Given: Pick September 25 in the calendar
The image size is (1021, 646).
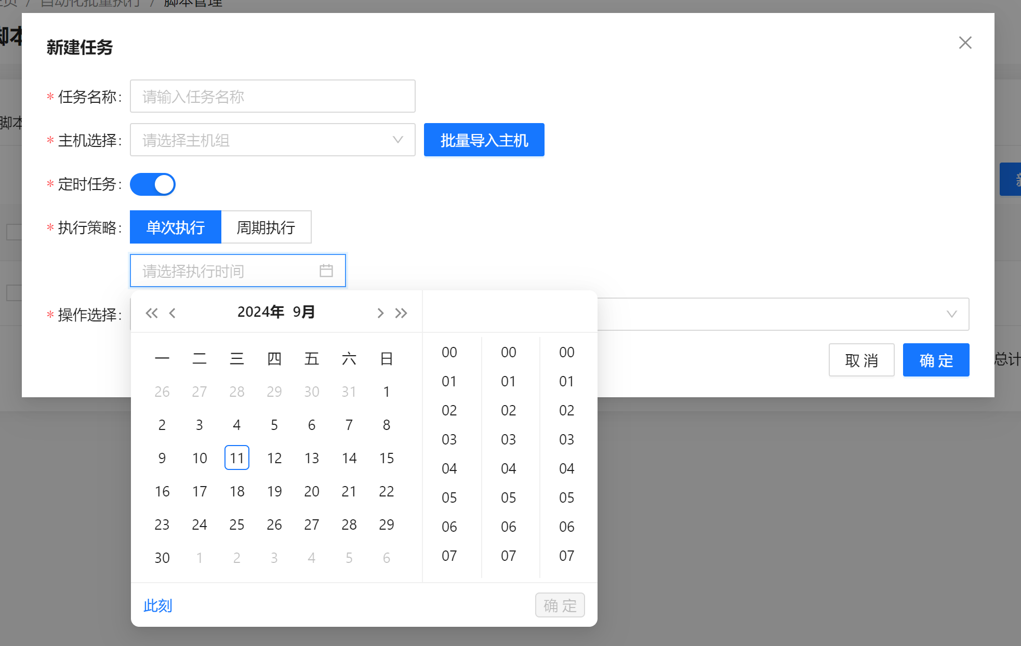Looking at the screenshot, I should [x=237, y=524].
